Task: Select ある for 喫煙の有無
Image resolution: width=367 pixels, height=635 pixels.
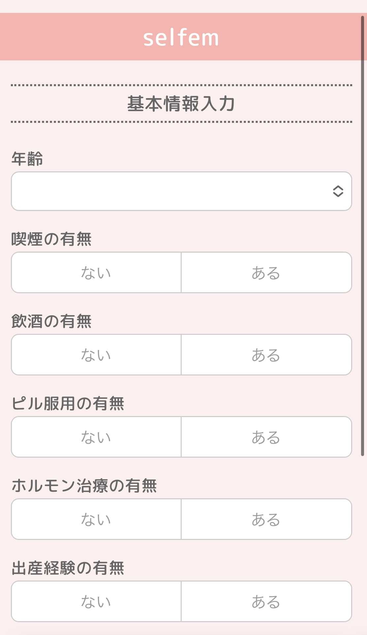Action: click(266, 273)
